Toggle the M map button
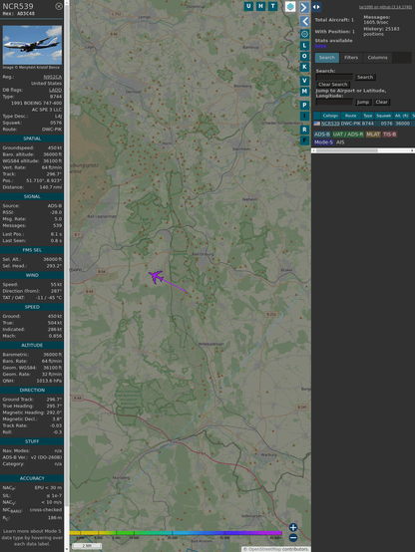 click(x=304, y=92)
